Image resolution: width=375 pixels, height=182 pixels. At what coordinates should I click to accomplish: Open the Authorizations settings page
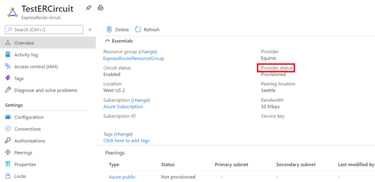(x=48, y=141)
